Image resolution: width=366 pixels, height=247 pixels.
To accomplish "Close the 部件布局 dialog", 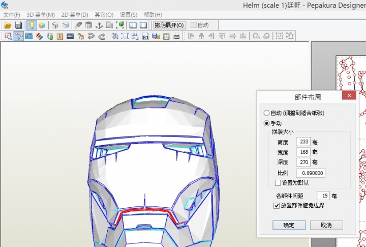I will click(349, 95).
